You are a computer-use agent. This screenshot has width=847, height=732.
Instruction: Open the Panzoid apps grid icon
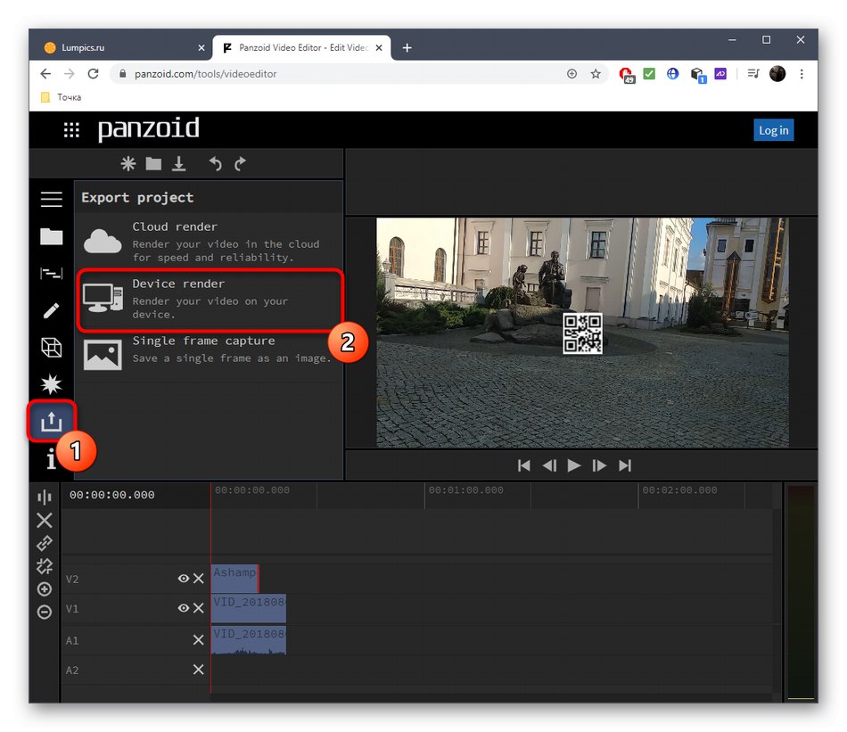[x=71, y=130]
